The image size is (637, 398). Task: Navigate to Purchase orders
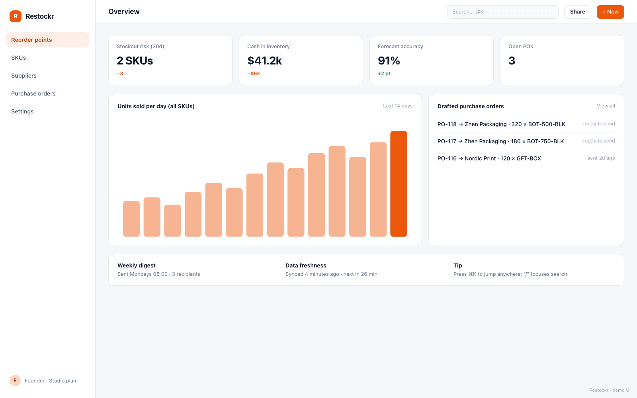click(47, 94)
